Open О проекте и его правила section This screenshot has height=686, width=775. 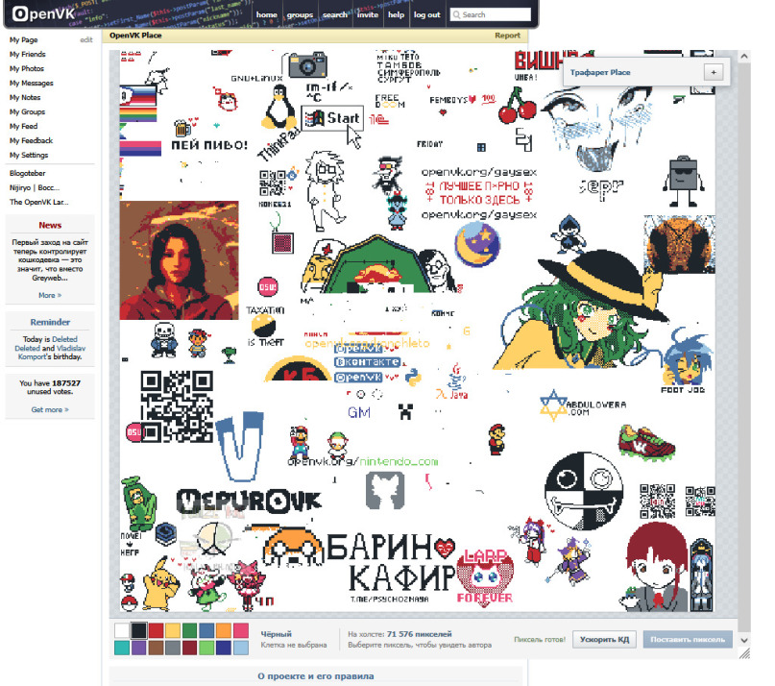point(315,676)
